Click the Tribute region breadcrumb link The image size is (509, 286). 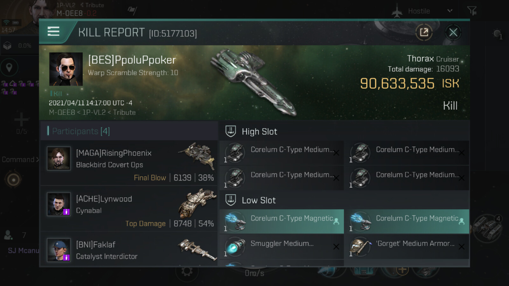[94, 5]
